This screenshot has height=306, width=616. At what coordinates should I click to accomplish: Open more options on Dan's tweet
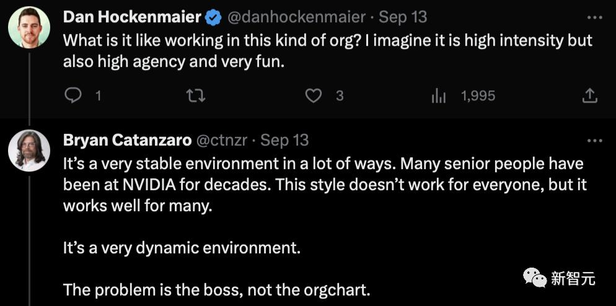pos(594,17)
